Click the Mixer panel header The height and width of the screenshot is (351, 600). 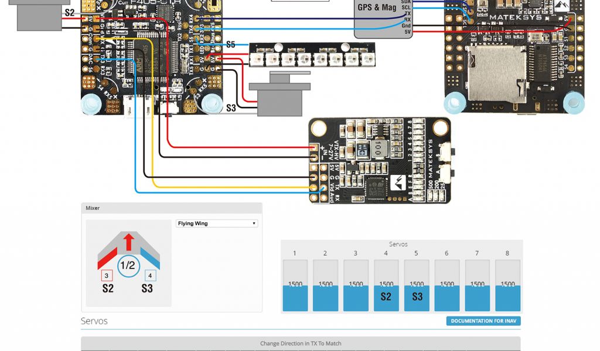tap(171, 208)
